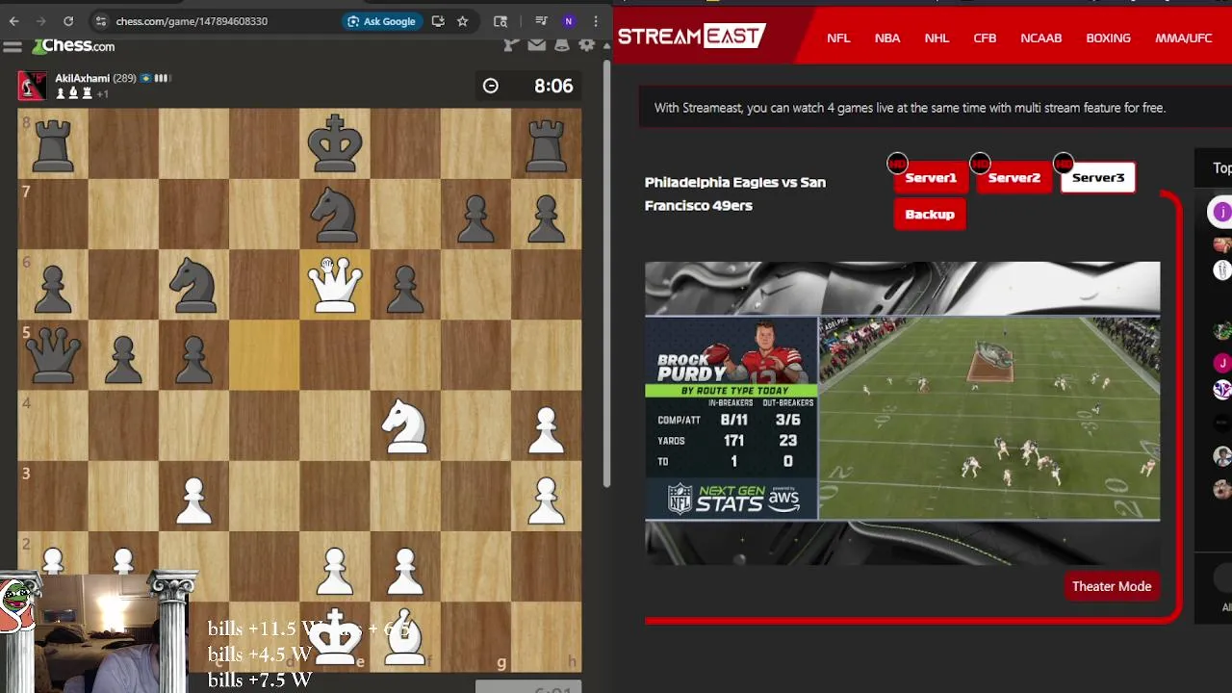The image size is (1232, 693).
Task: Open the browser side search panel icon
Action: pyautogui.click(x=500, y=21)
